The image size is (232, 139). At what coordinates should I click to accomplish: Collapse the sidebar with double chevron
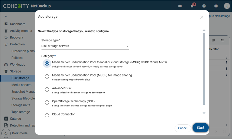tap(6, 16)
